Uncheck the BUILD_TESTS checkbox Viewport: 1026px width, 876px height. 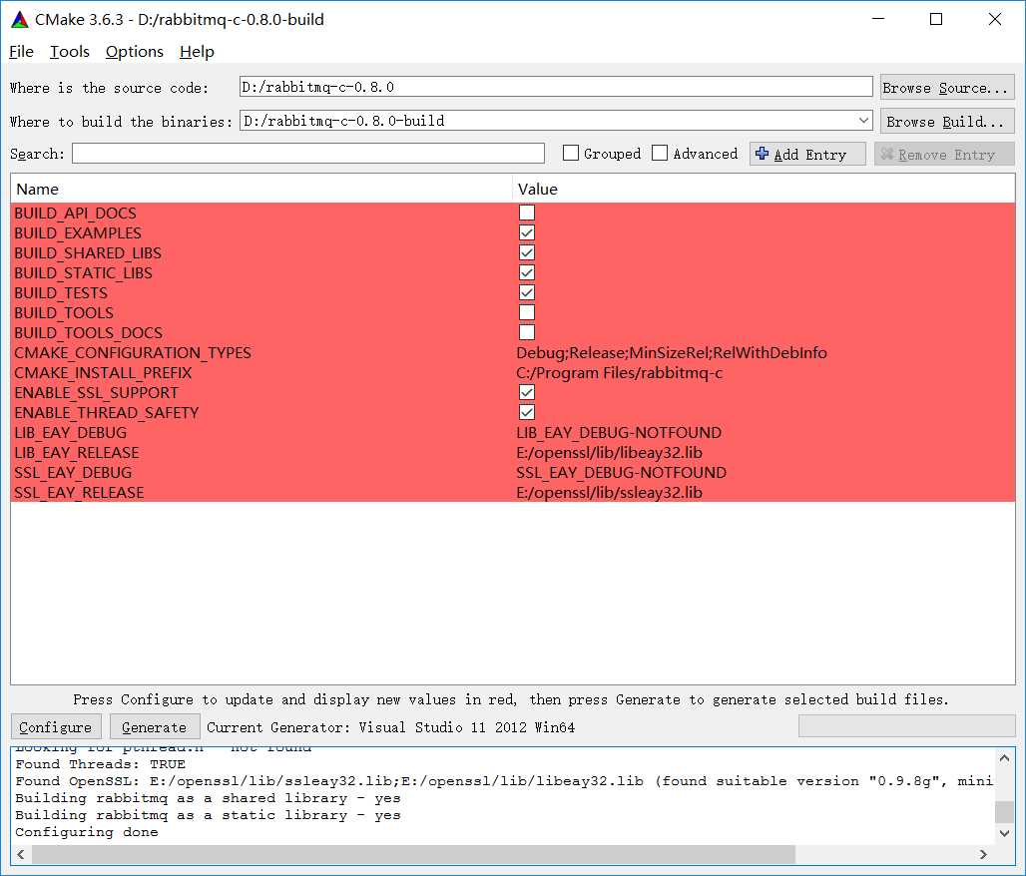pos(527,292)
